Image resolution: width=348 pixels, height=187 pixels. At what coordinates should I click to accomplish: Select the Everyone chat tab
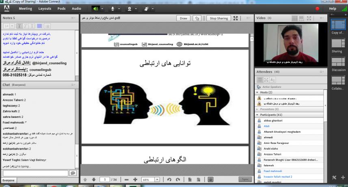click(9, 180)
